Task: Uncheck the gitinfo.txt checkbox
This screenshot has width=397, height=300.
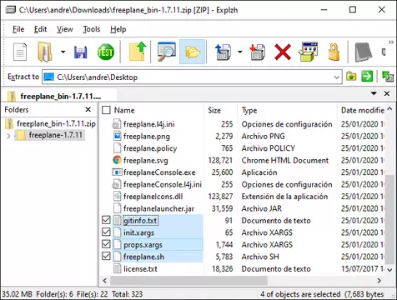Action: click(106, 220)
